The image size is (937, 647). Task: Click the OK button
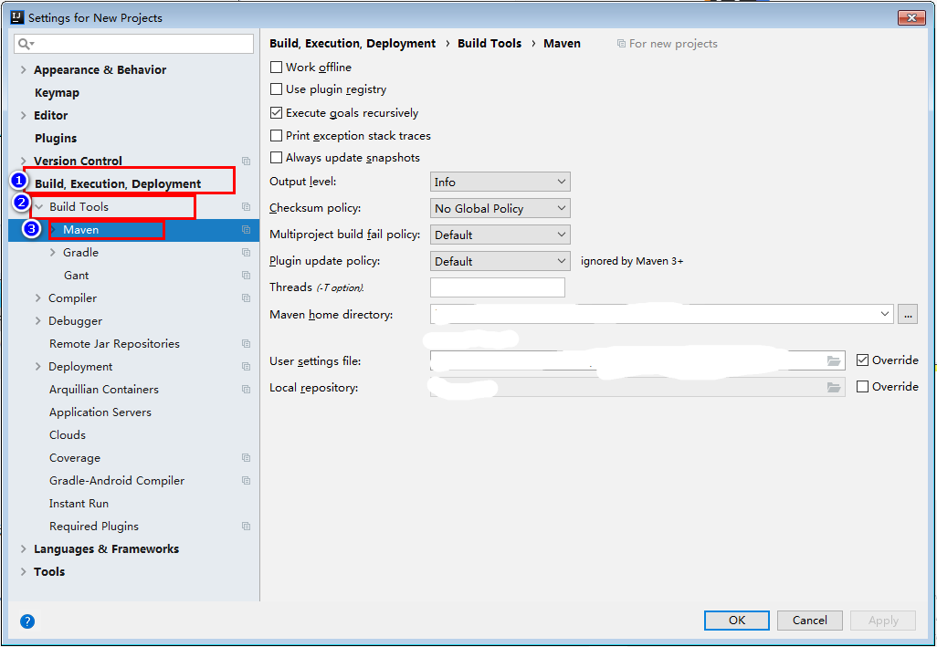point(737,621)
